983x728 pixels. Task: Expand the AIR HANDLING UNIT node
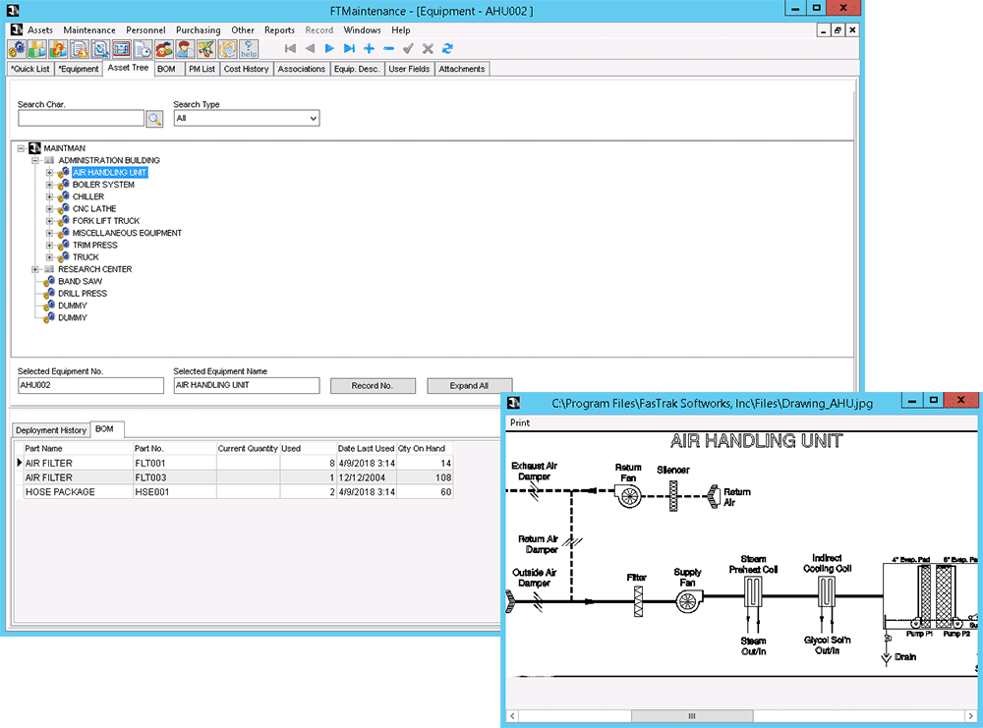tap(49, 172)
